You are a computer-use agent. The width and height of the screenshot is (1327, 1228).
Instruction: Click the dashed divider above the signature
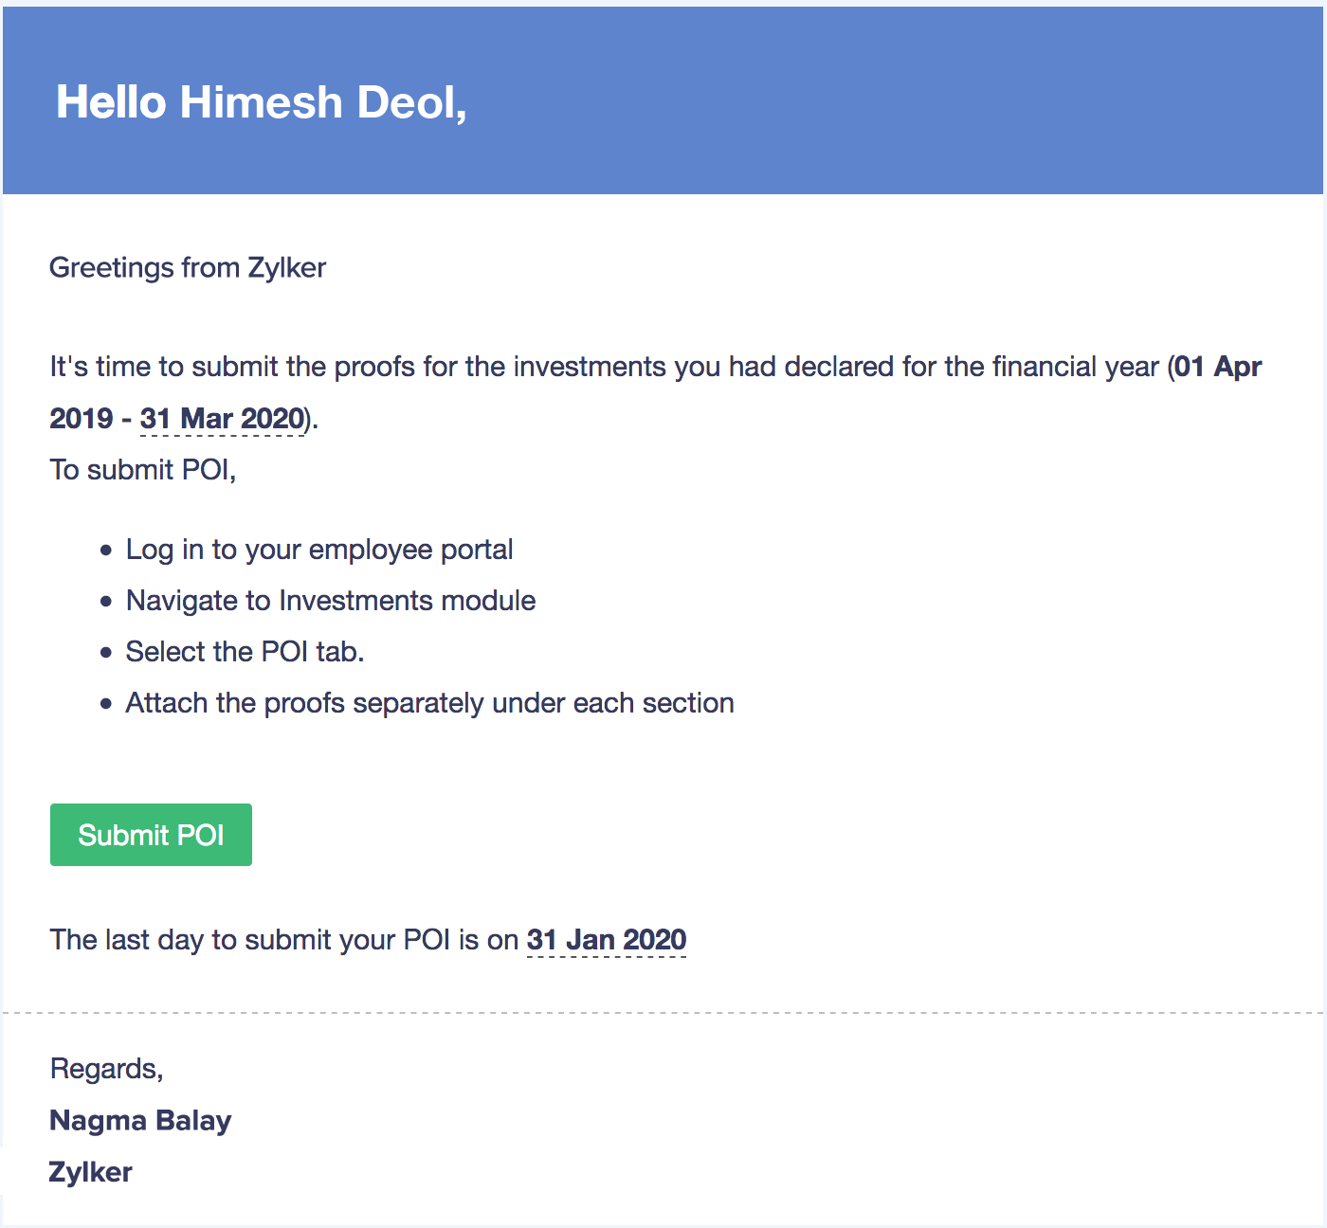coord(663,1013)
